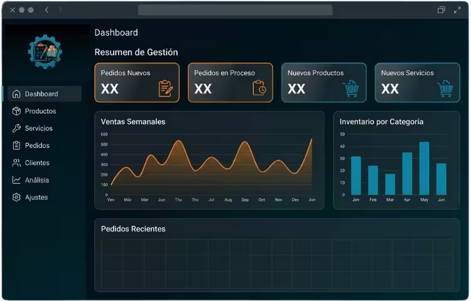The image size is (471, 301).
Task: Navigate to Análisis
Action: tap(45, 180)
